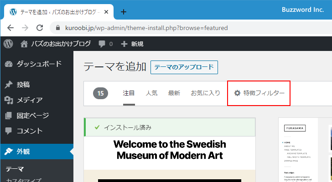The width and height of the screenshot is (332, 182).
Task: Click the WordPress logo in admin bar
Action: (x=8, y=44)
